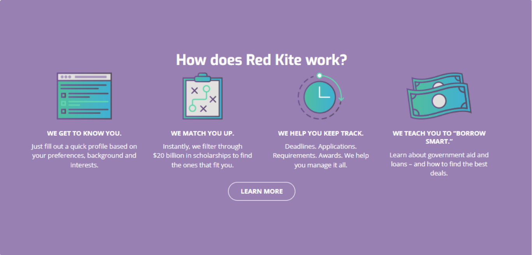Screen dimensions: 532x255
Task: Select the government aid and loans text
Action: pos(439,164)
